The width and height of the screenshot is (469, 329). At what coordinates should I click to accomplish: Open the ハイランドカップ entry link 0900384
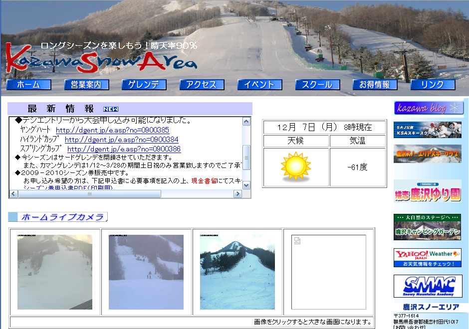point(121,140)
